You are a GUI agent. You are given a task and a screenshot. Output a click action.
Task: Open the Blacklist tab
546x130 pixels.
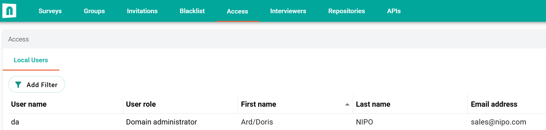[x=192, y=11]
